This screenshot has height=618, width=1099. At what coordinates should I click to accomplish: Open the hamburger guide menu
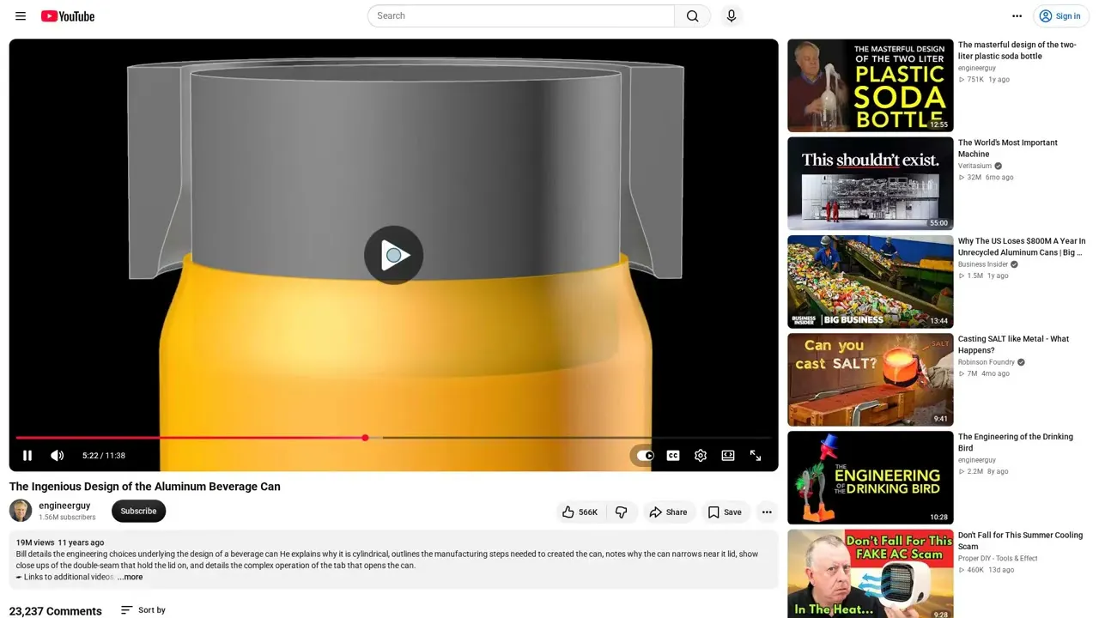coord(21,16)
